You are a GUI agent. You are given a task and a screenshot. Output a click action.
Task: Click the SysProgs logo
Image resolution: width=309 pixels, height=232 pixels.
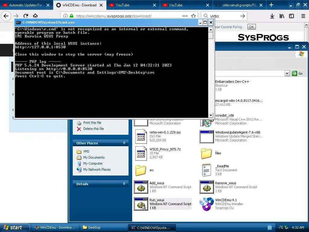pyautogui.click(x=263, y=37)
